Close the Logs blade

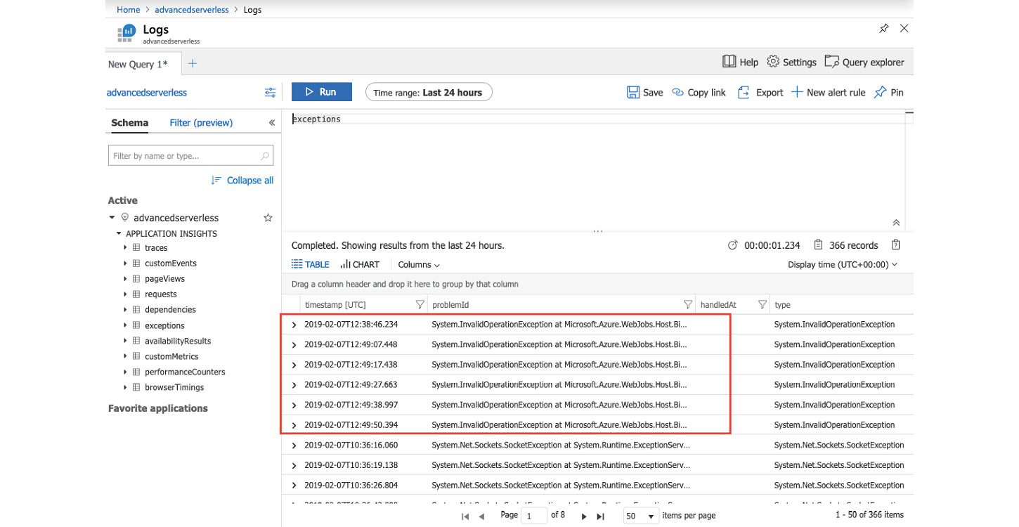pyautogui.click(x=904, y=29)
